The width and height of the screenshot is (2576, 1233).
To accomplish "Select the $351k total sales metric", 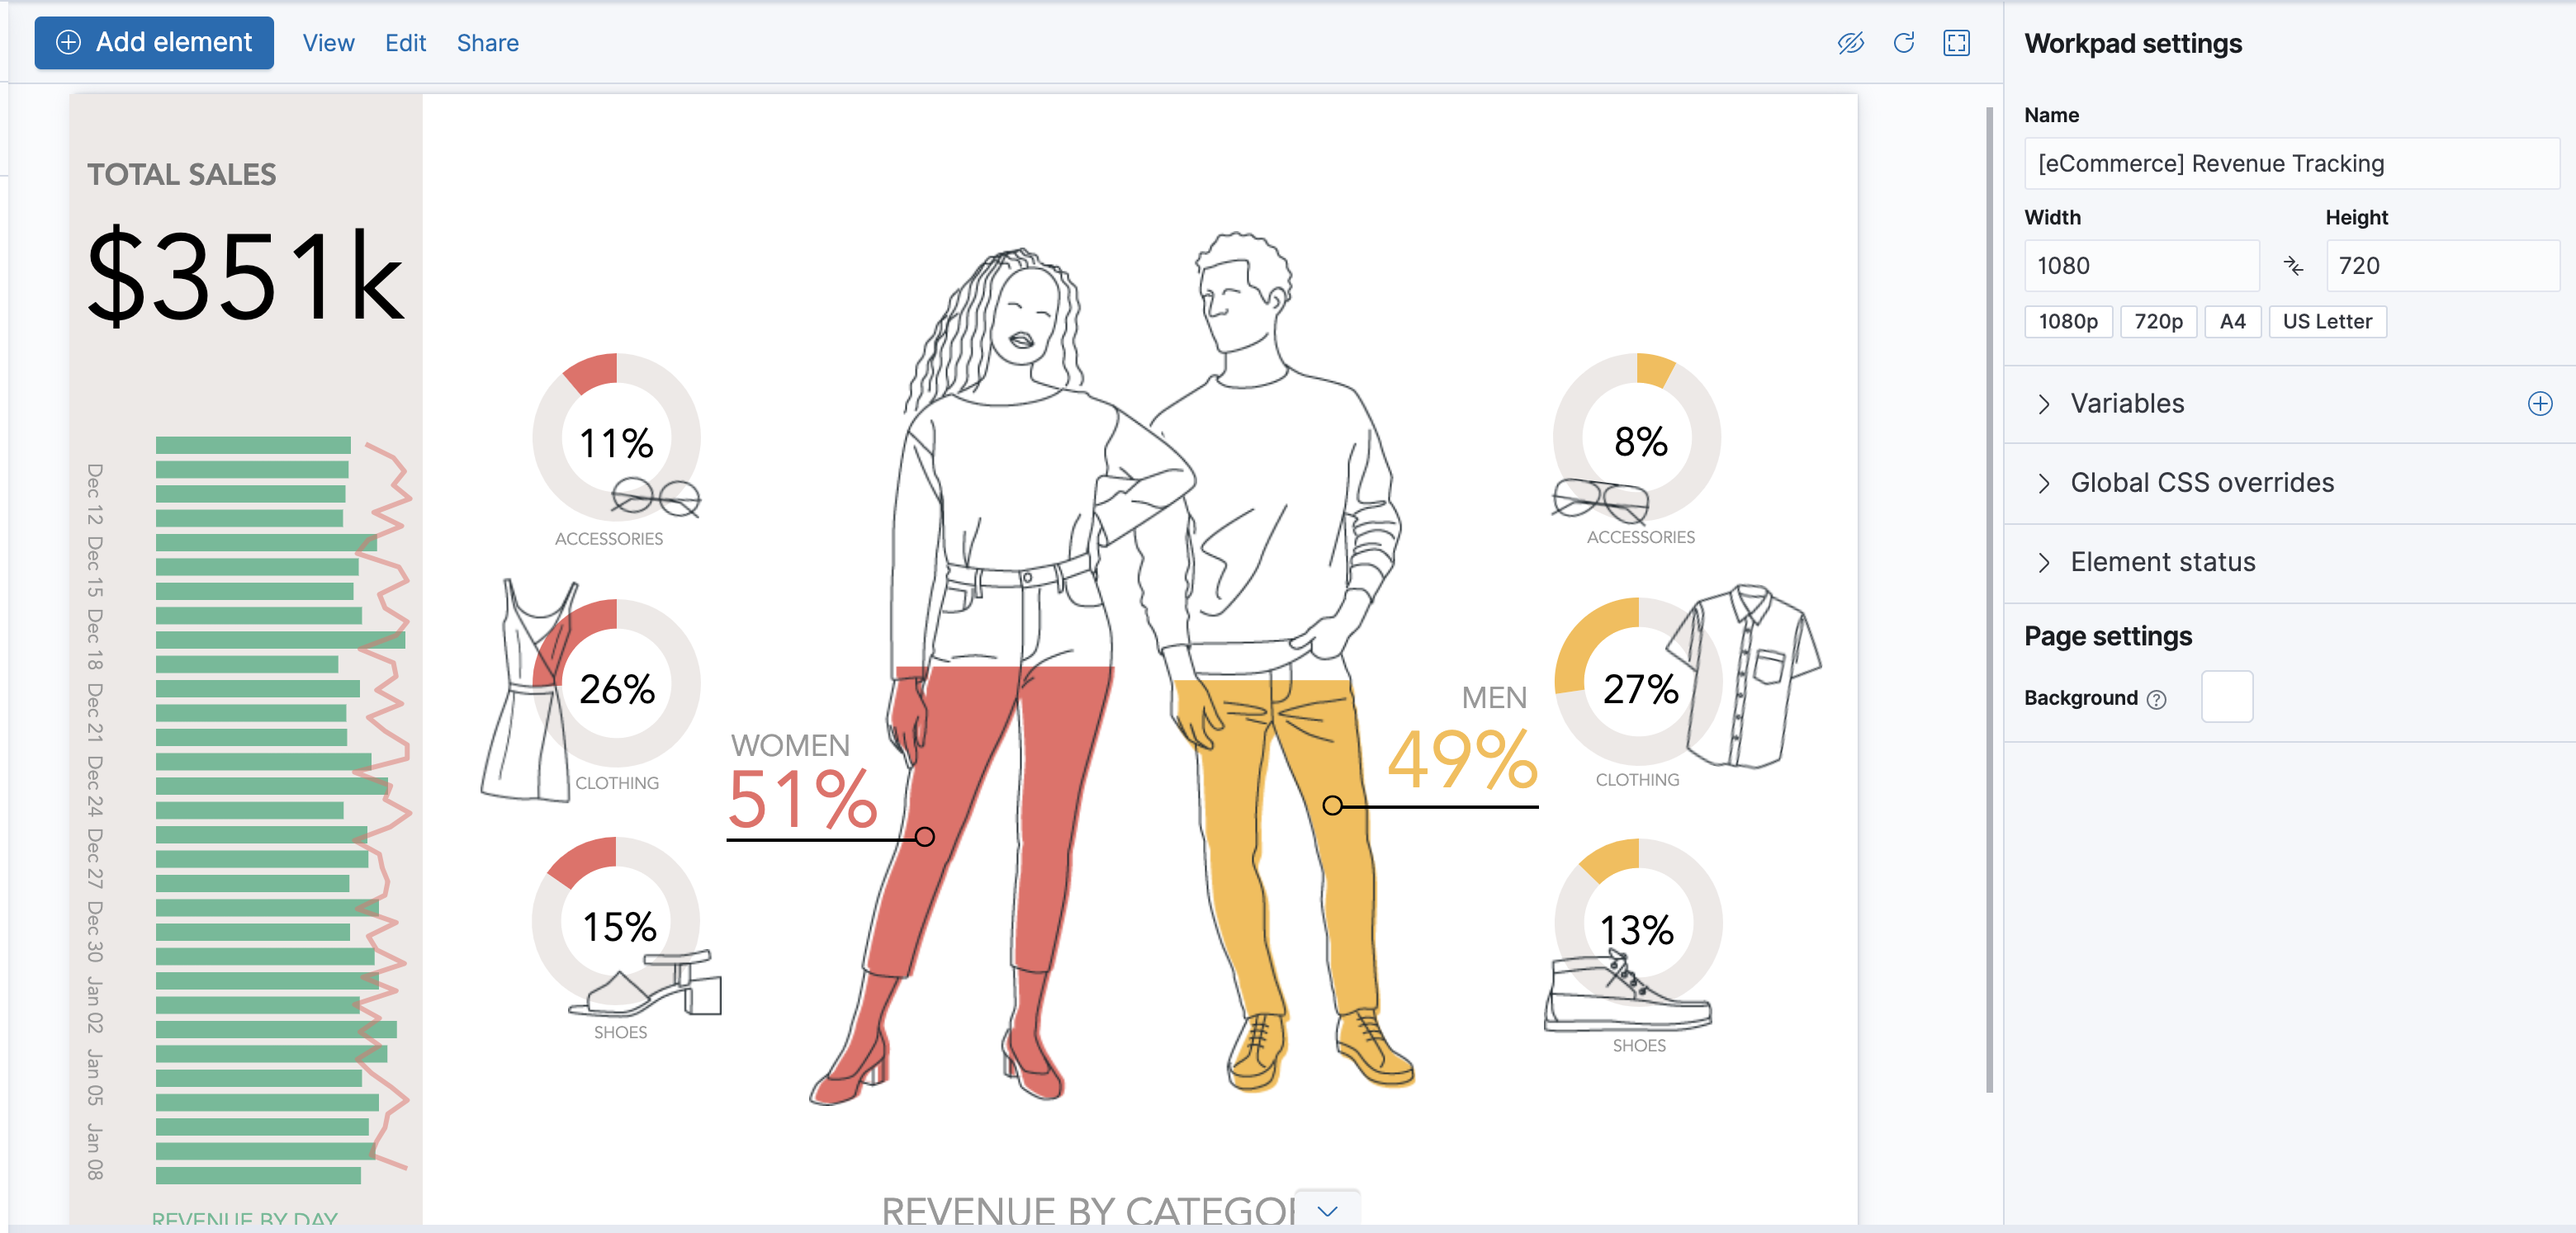I will click(246, 274).
